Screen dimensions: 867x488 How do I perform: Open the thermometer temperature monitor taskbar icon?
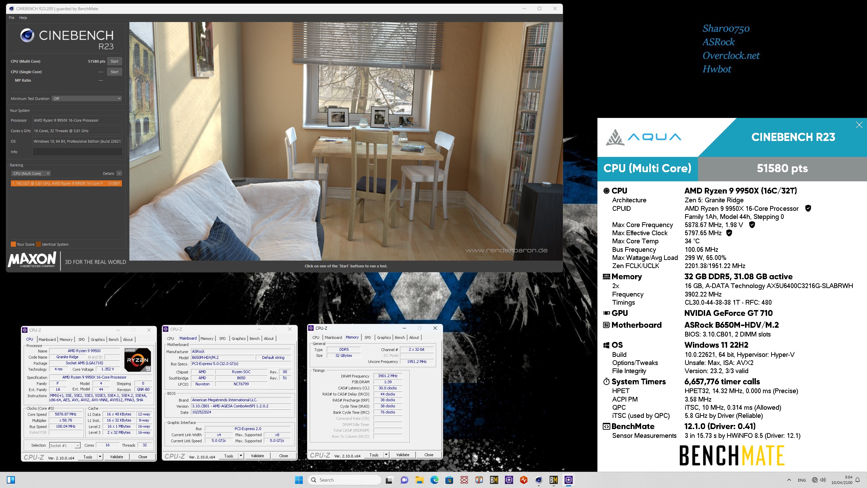point(479,480)
